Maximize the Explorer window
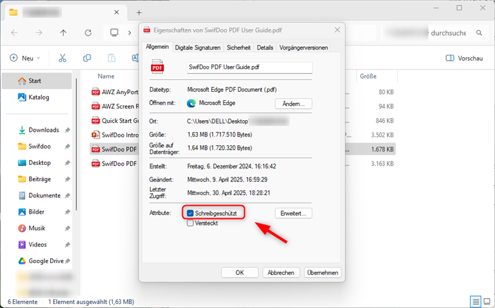The image size is (495, 308). click(459, 8)
